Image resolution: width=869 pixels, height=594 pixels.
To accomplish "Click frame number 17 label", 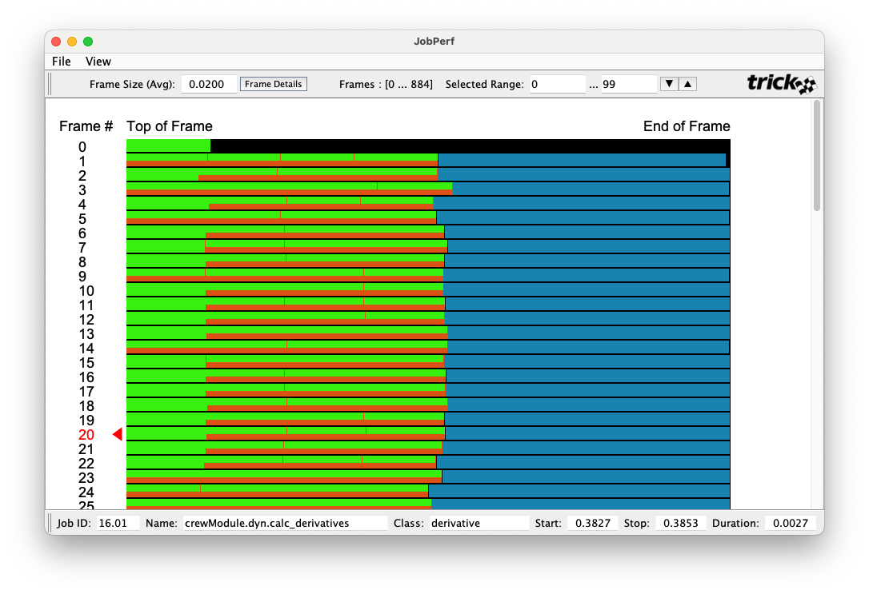I will coord(86,392).
